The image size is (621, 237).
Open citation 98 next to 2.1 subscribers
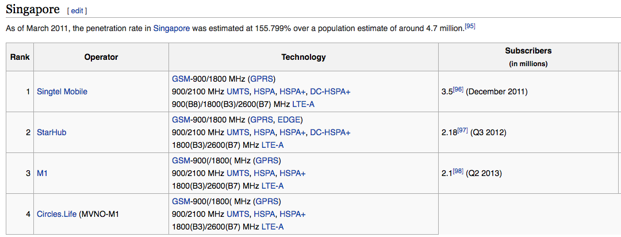[458, 171]
